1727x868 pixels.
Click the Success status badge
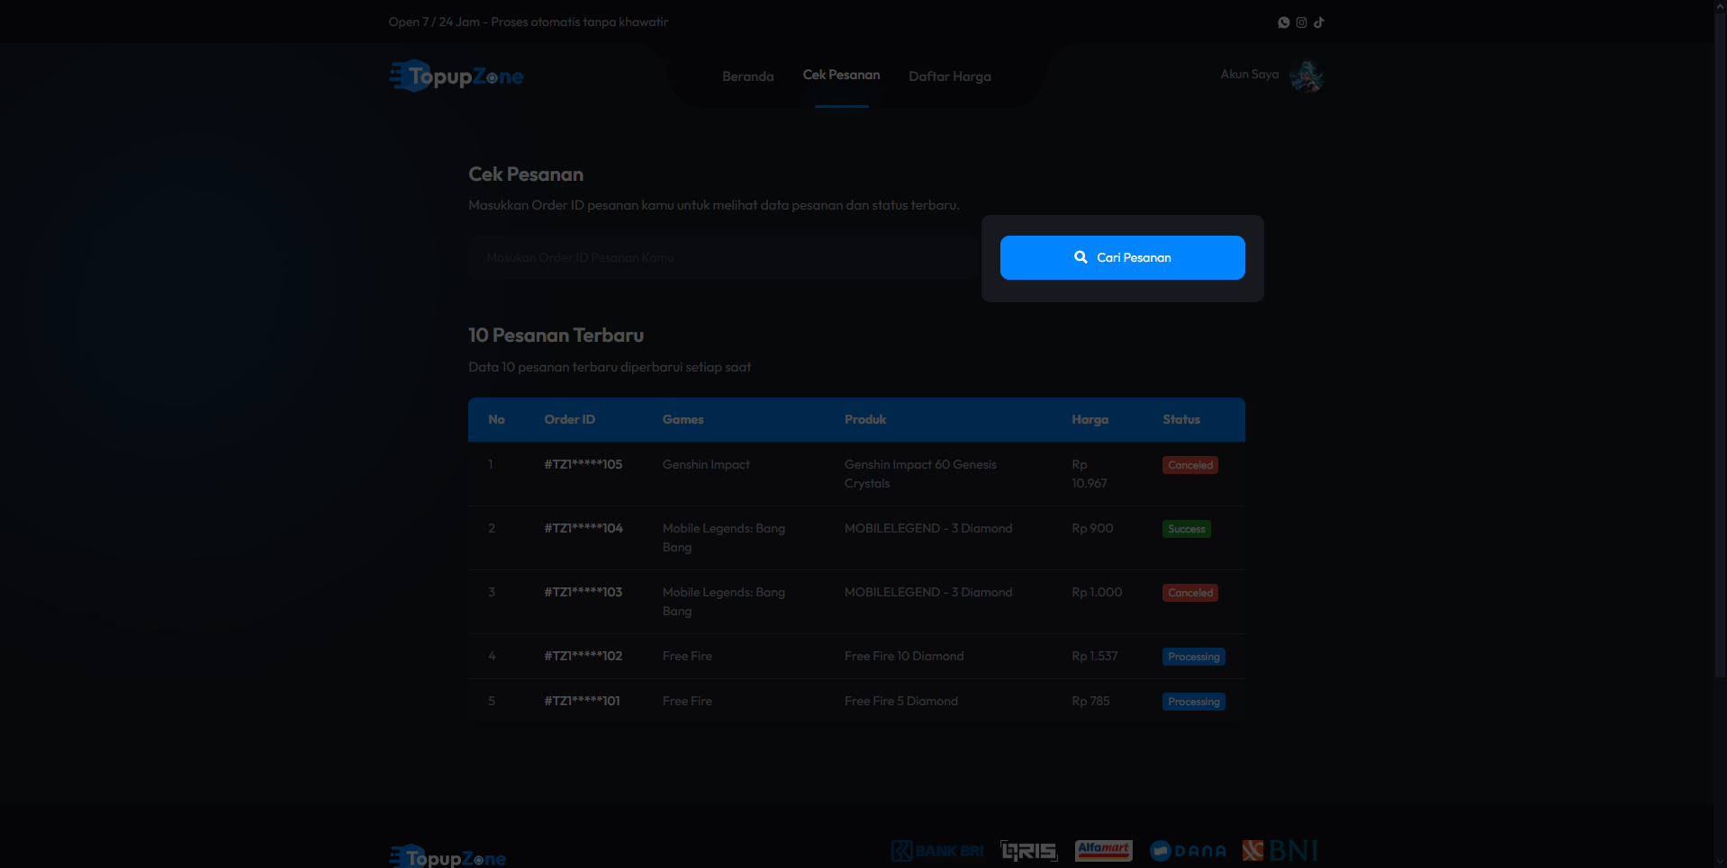(x=1187, y=529)
